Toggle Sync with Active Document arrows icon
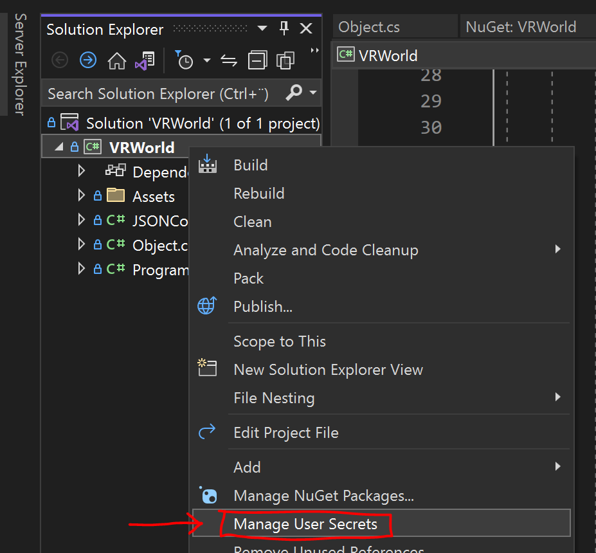The image size is (596, 553). coord(229,60)
